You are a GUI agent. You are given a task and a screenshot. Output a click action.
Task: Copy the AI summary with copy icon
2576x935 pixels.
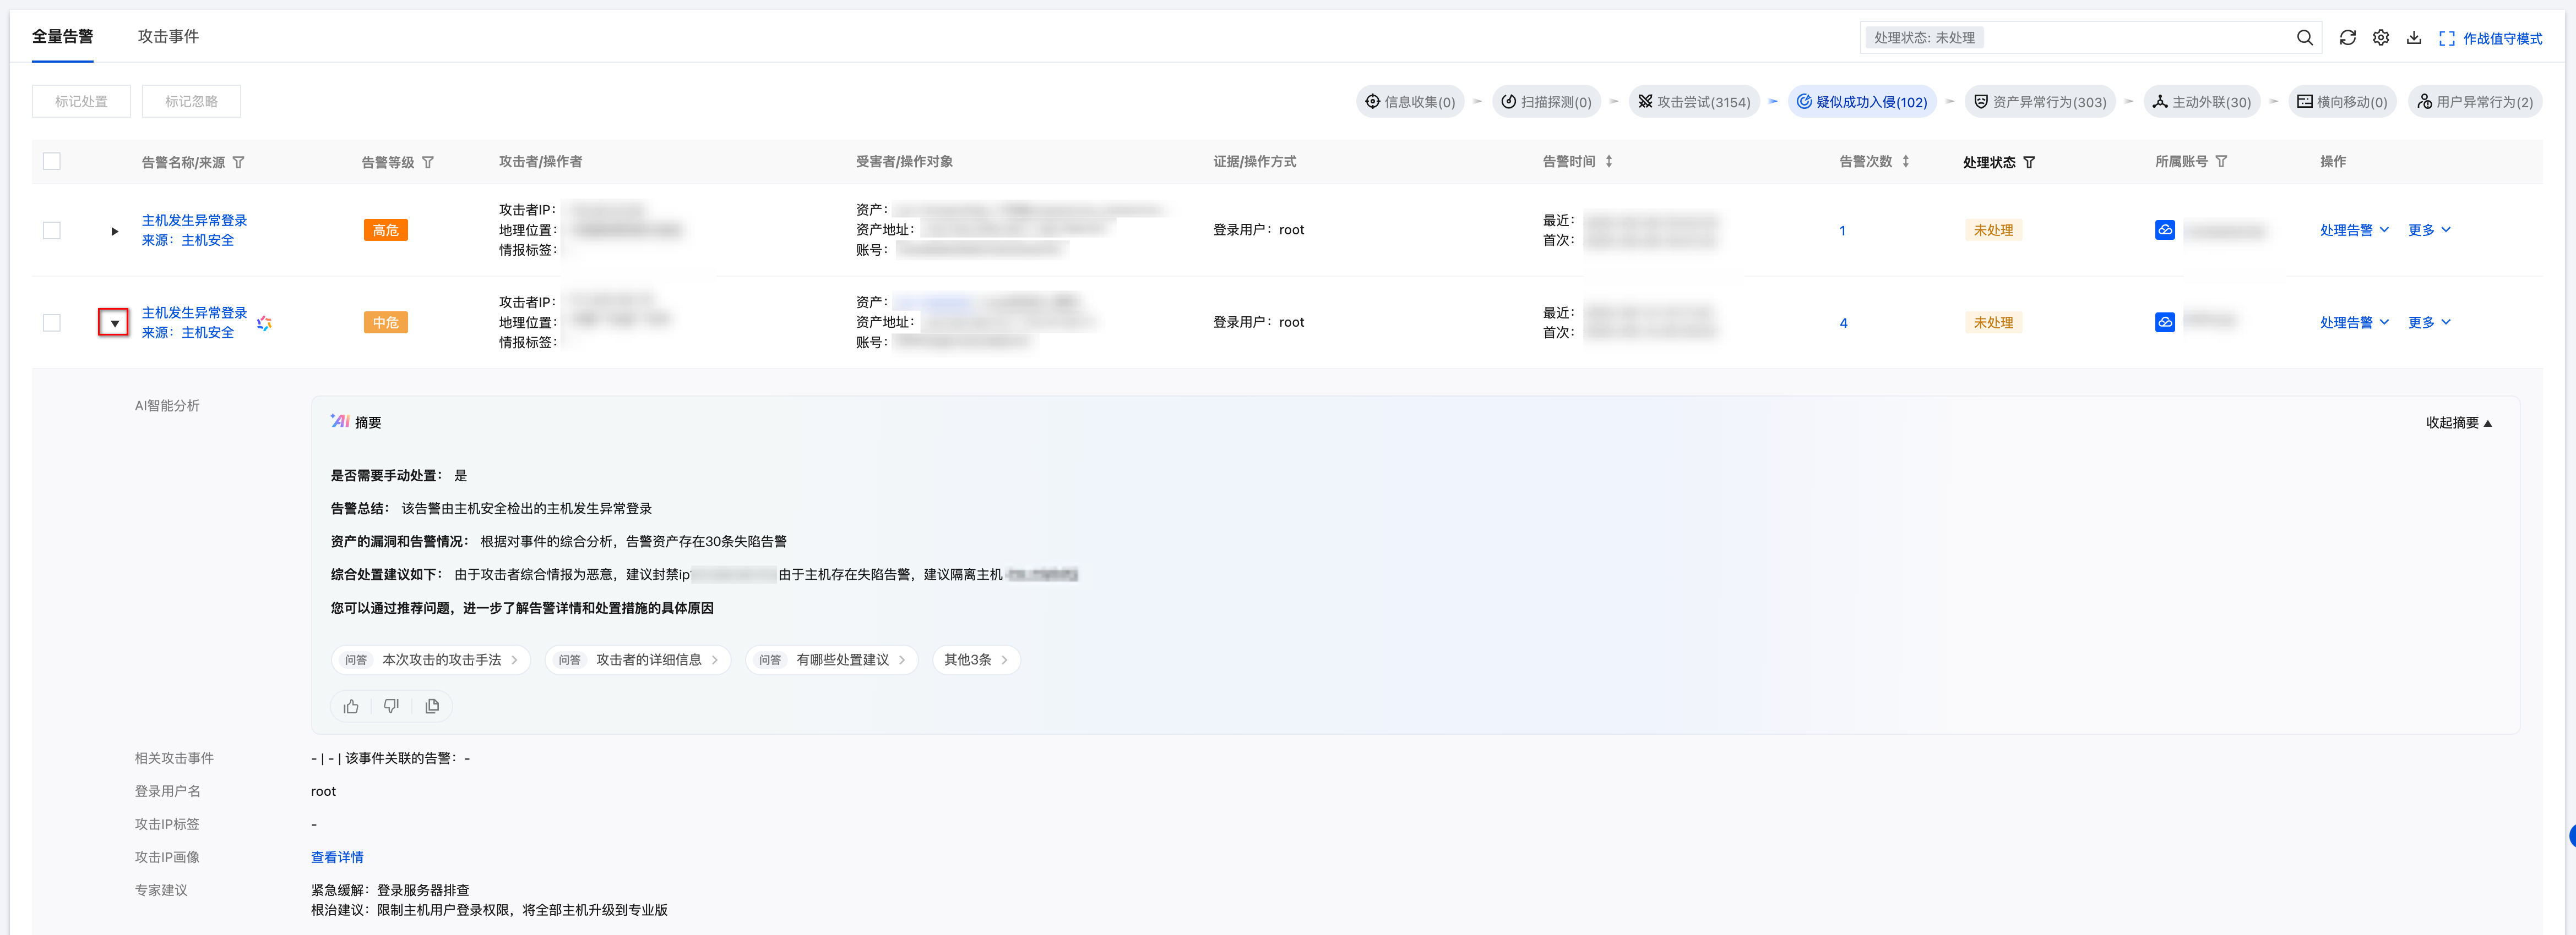pyautogui.click(x=432, y=706)
